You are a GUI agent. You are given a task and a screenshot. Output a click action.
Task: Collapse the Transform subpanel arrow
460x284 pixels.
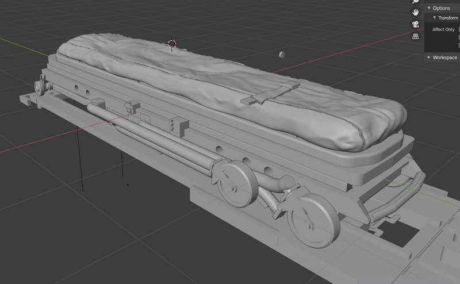(x=434, y=18)
